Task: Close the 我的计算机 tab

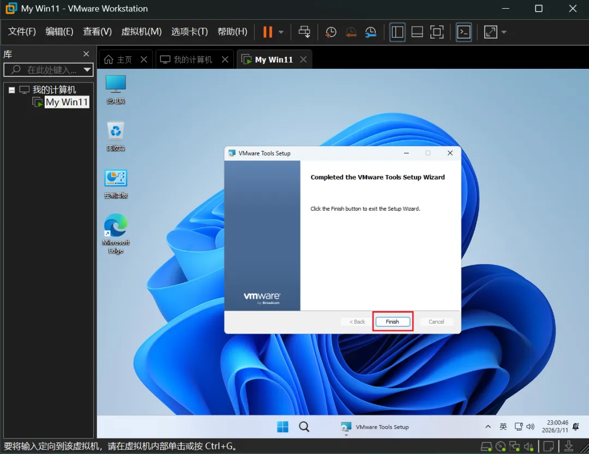Action: (225, 59)
